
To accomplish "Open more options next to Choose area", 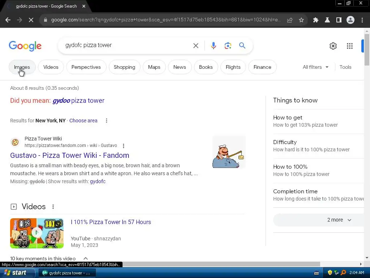I will [107, 121].
